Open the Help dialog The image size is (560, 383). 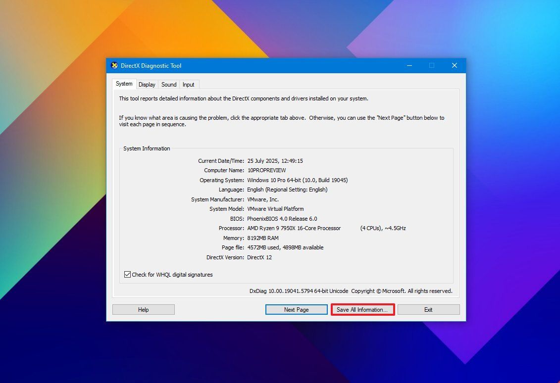[143, 309]
